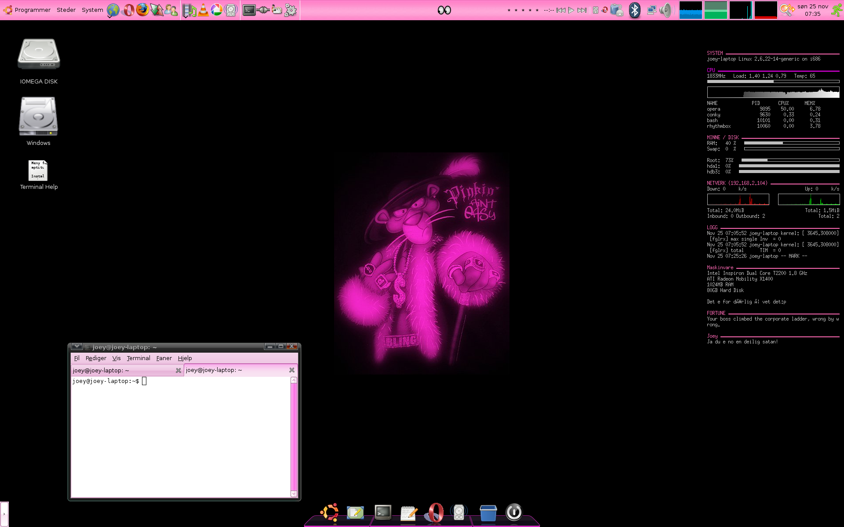This screenshot has width=844, height=527.
Task: Open the Terminal menu in the terminal window
Action: click(x=138, y=358)
